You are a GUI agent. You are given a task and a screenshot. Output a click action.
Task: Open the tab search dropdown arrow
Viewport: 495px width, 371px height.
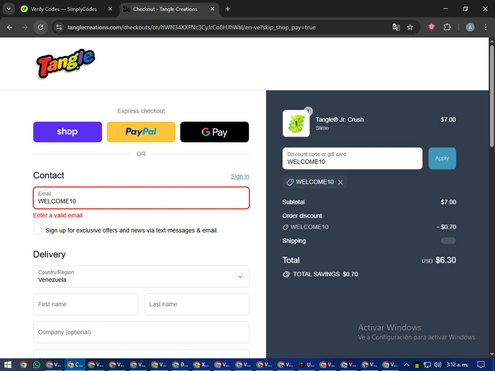(x=9, y=9)
